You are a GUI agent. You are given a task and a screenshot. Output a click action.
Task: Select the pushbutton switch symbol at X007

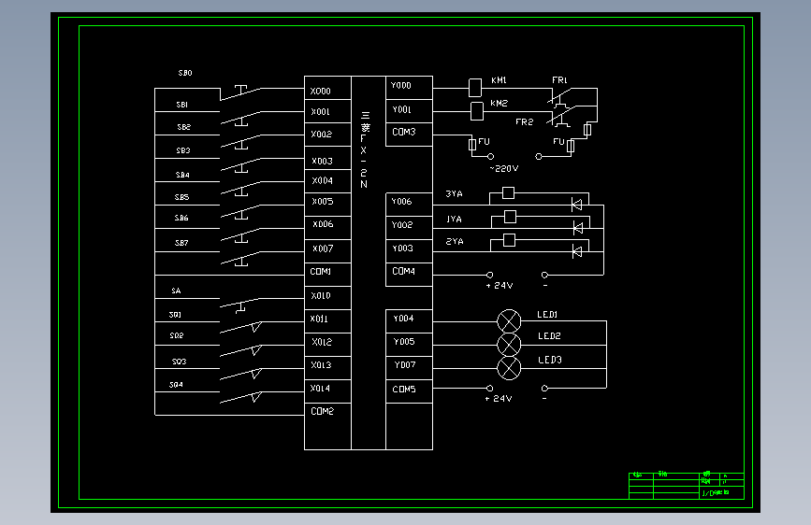[240, 259]
